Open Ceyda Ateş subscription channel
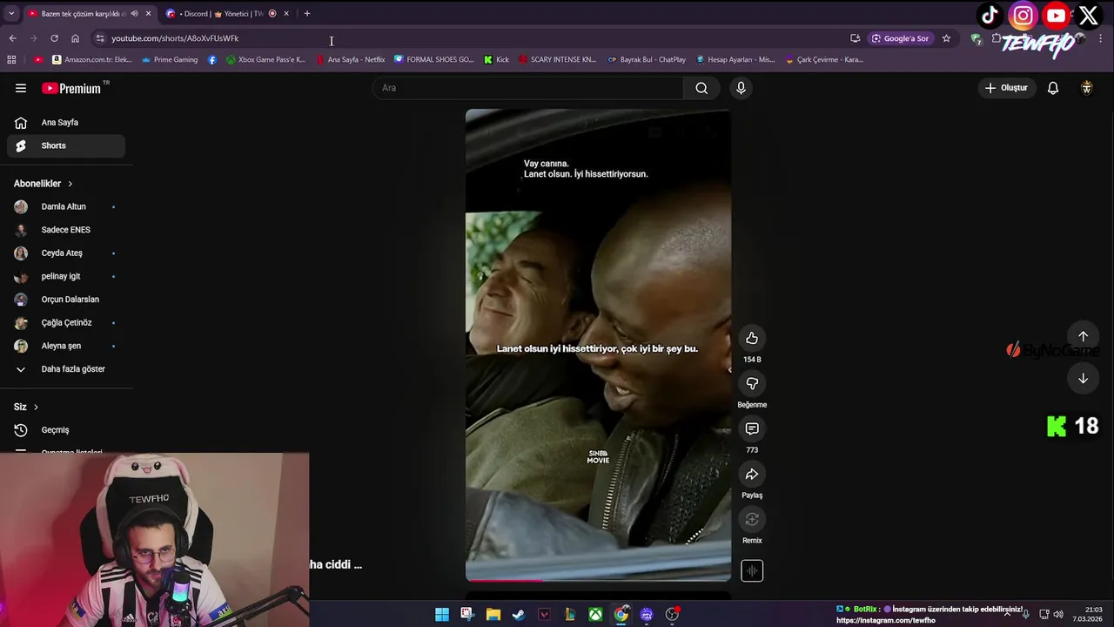 (x=66, y=253)
